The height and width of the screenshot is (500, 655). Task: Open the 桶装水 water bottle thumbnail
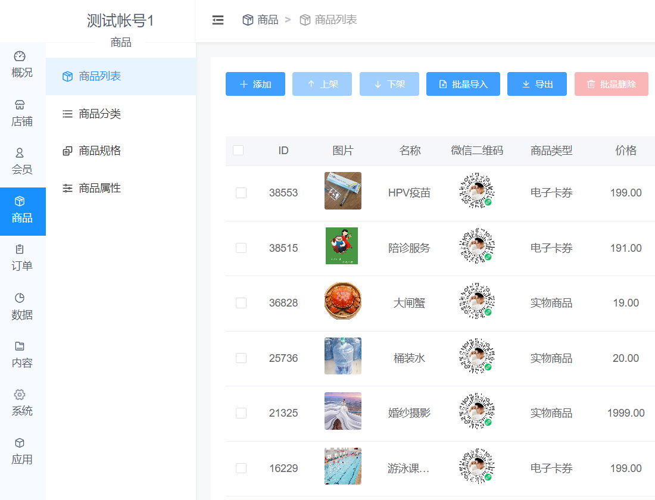(x=342, y=356)
